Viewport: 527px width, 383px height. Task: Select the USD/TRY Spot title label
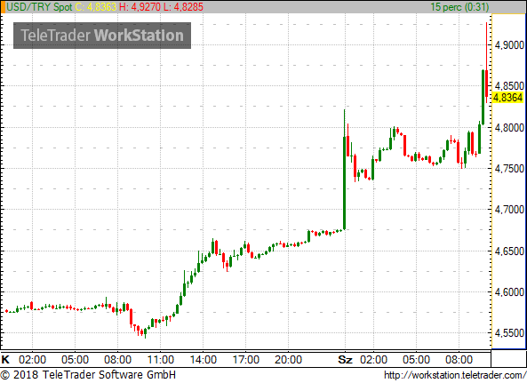[39, 7]
